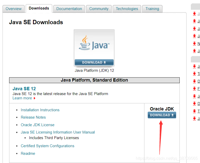Open the Community tab
Screen dimensions: 200x163
[99, 9]
